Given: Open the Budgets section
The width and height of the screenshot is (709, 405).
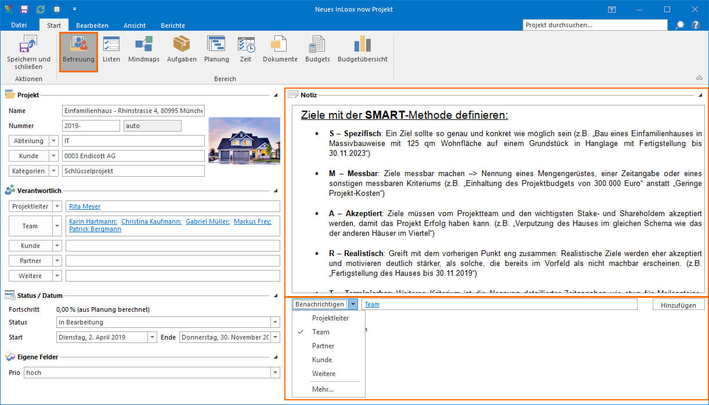Looking at the screenshot, I should point(317,49).
